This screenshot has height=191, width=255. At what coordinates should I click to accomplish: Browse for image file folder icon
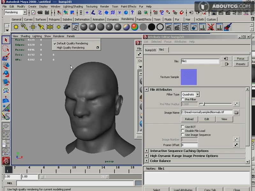(x=236, y=112)
